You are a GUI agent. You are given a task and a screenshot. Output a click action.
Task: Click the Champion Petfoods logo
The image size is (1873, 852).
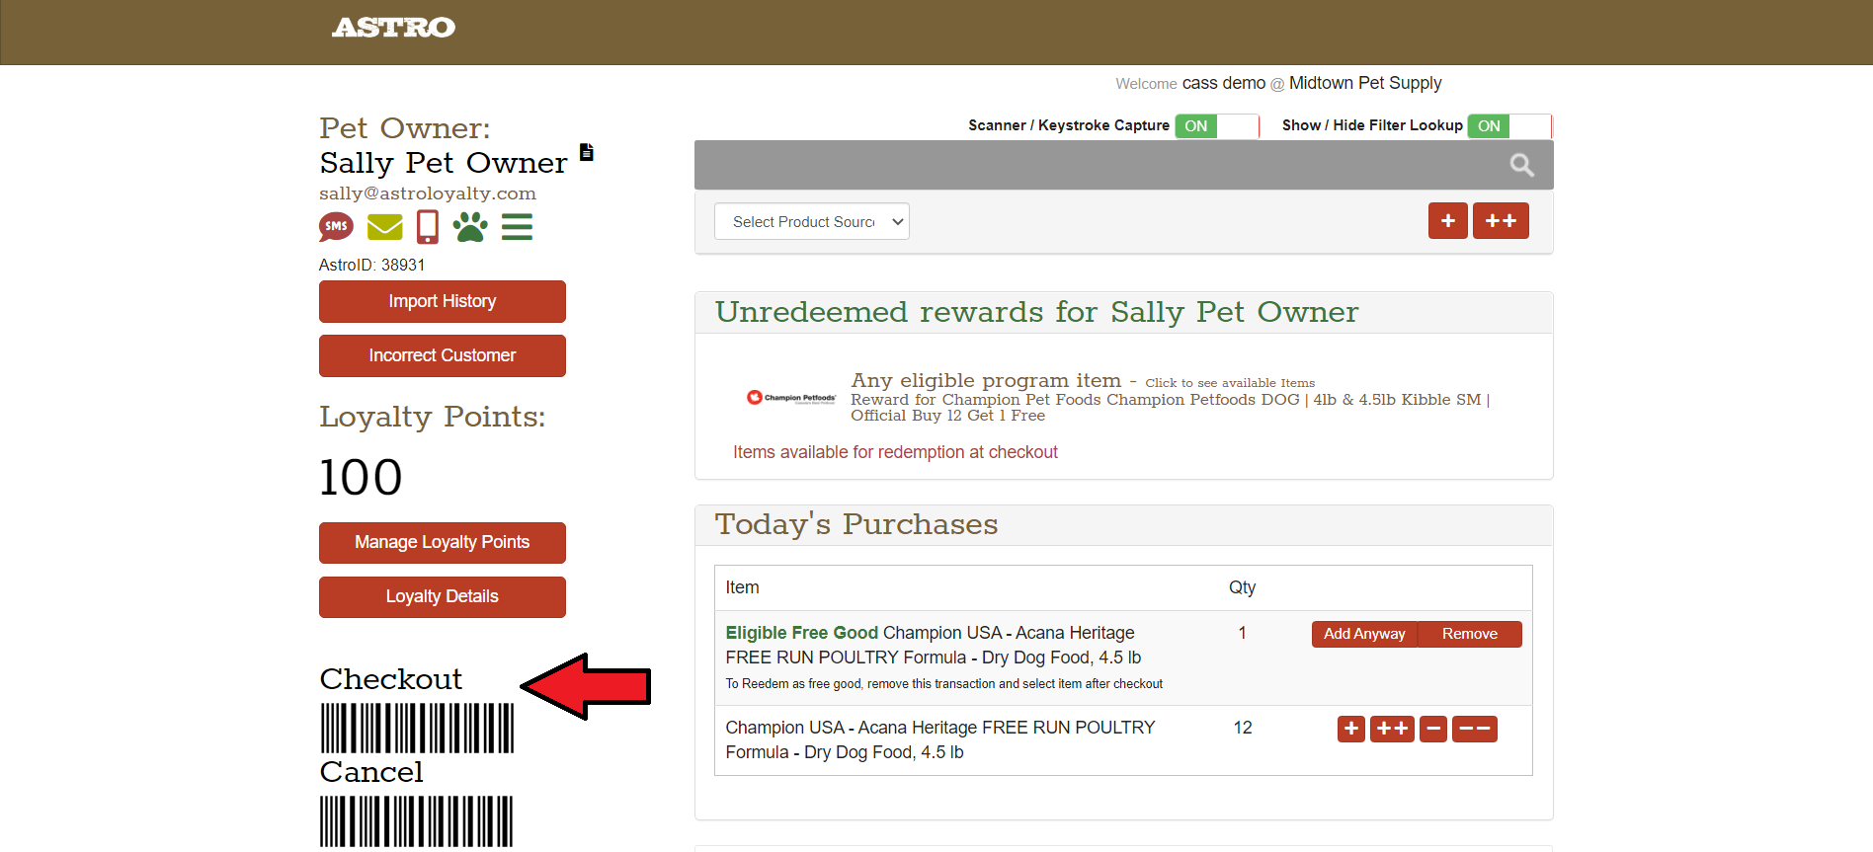tap(791, 398)
